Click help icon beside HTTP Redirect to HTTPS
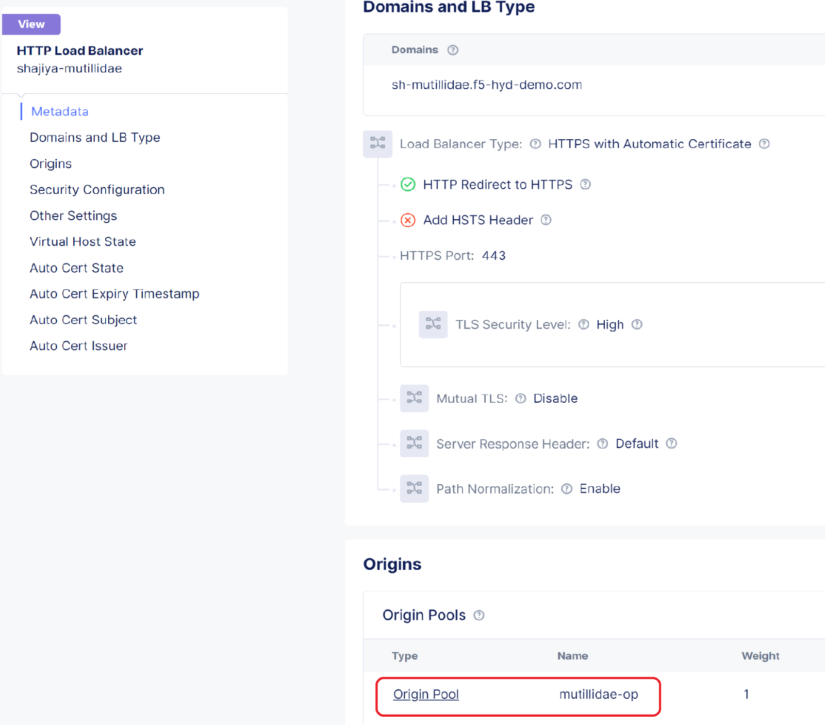Screen dimensions: 825x725 (585, 185)
